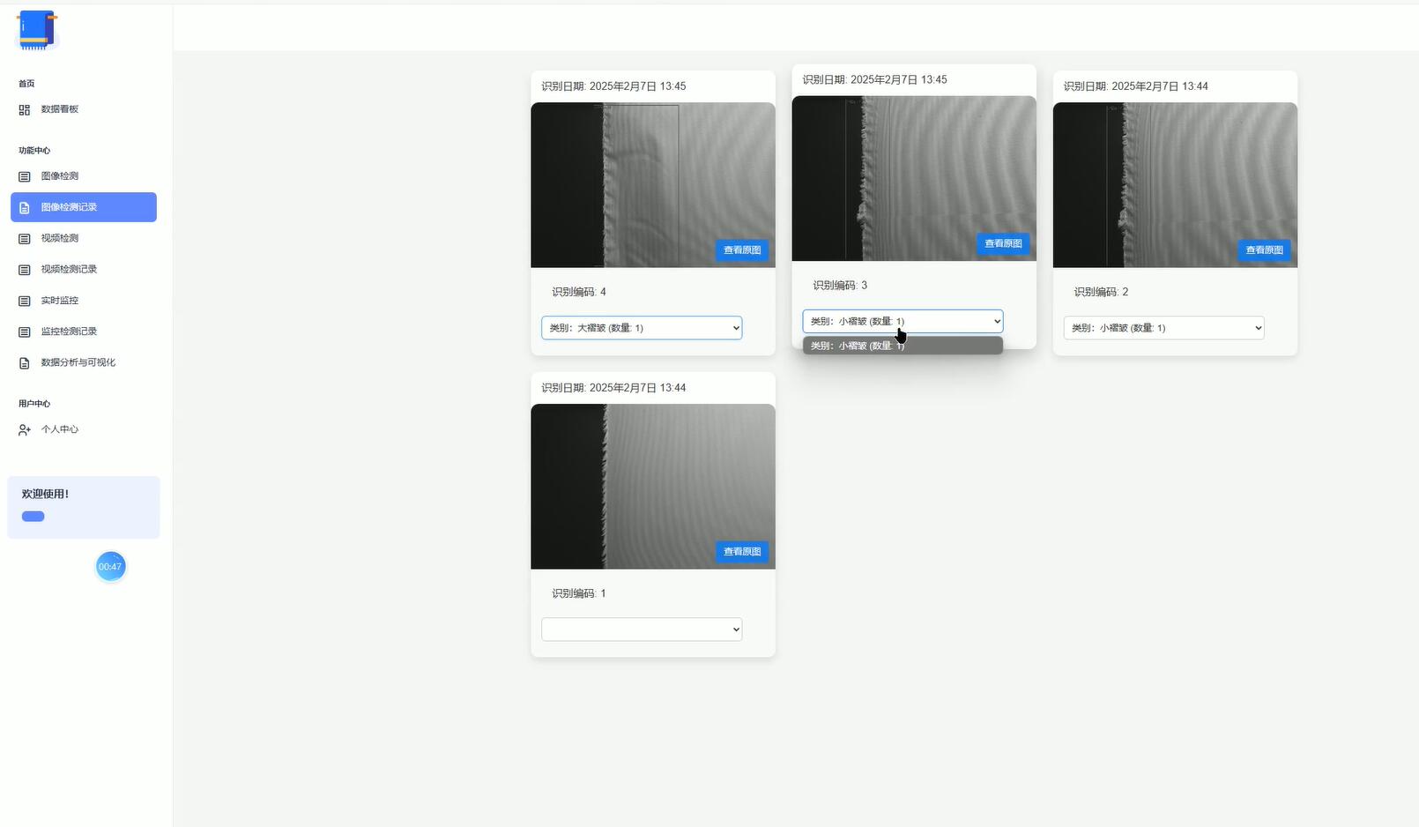
Task: Click the 实时监控 sidebar icon
Action: 25,302
